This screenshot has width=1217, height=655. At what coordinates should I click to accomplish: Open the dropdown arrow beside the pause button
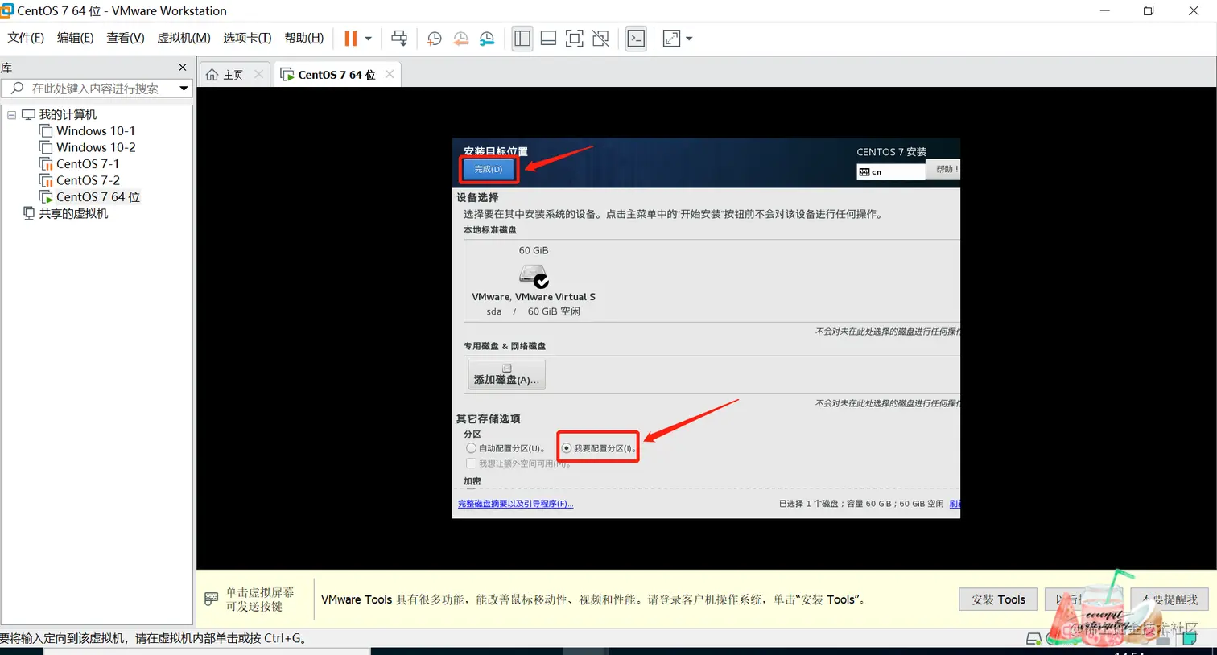click(x=369, y=38)
